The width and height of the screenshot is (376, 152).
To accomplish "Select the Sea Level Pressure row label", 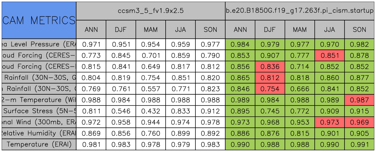I will tap(39, 44).
